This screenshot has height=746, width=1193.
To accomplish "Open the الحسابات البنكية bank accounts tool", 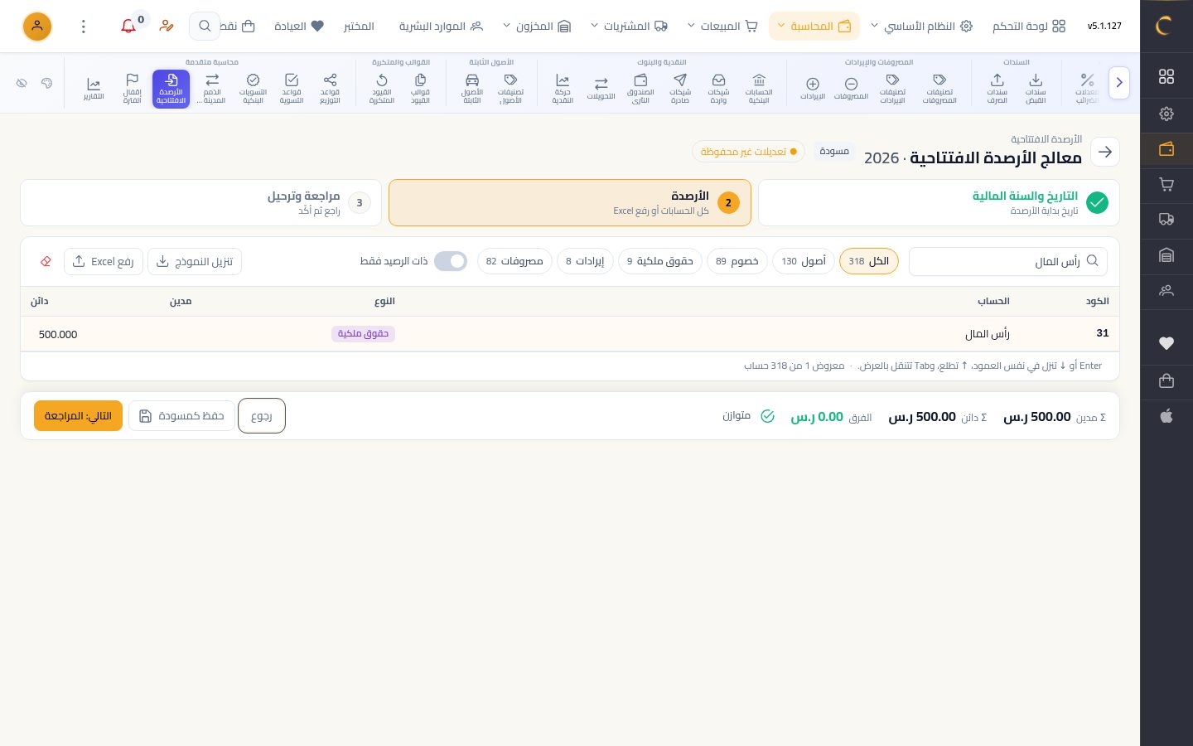I will pyautogui.click(x=759, y=89).
